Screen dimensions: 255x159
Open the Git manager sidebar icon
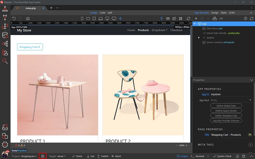pyautogui.click(x=5, y=17)
